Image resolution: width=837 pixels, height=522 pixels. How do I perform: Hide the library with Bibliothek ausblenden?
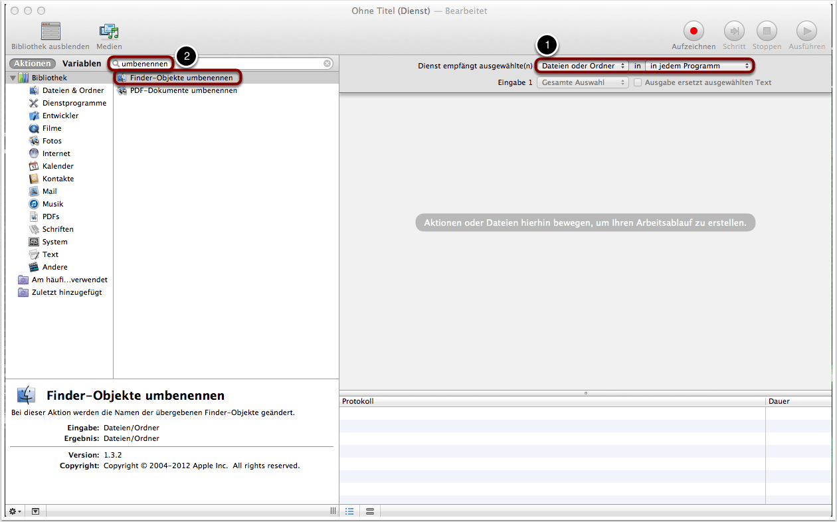tap(50, 37)
